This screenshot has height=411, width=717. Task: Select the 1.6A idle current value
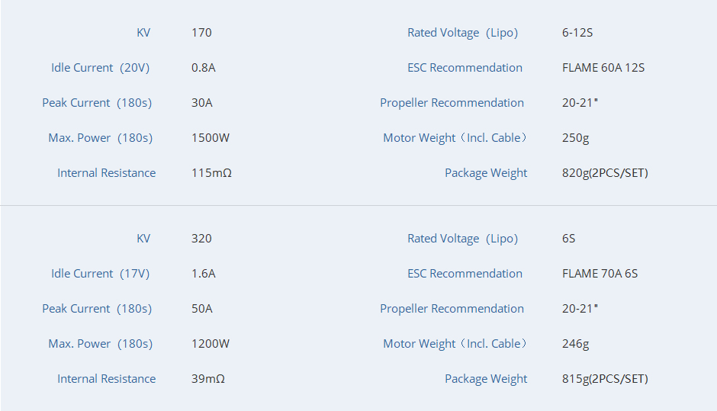[x=203, y=274]
